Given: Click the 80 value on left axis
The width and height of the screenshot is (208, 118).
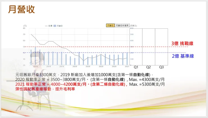Looking at the screenshot, I should pyautogui.click(x=24, y=28).
